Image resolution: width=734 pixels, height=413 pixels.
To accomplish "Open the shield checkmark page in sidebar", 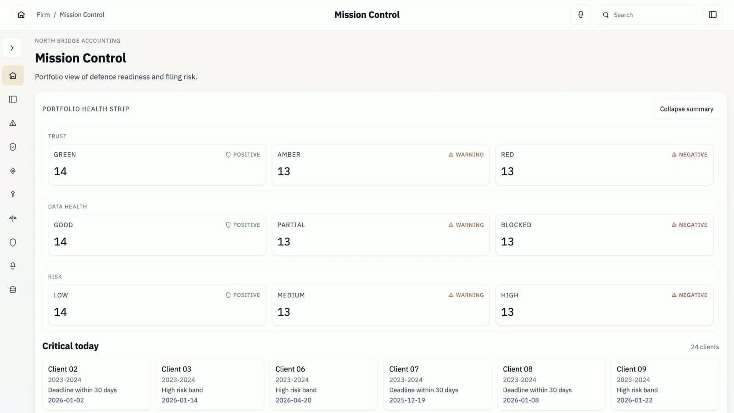I will tap(13, 147).
